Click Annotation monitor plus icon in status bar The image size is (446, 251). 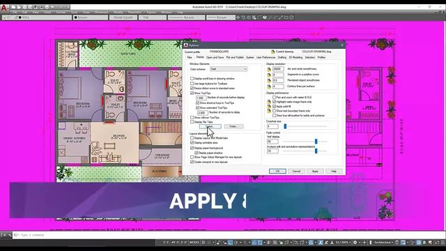(x=364, y=243)
